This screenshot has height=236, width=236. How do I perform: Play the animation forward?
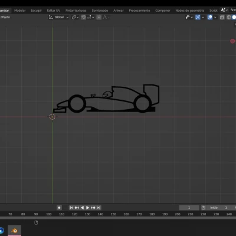click(87, 208)
